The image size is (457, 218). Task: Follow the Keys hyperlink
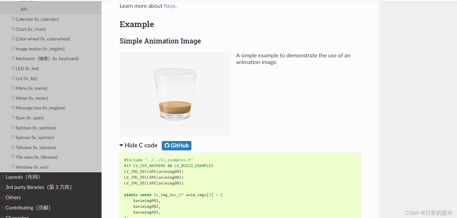[170, 6]
